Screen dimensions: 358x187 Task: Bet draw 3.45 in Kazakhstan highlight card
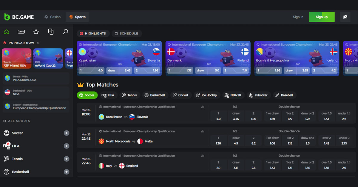pos(120,71)
